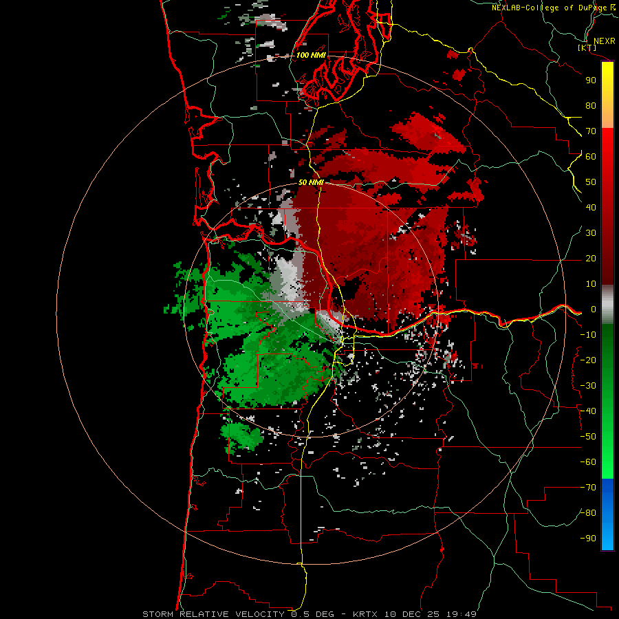Pick the bright red band of the color bar
This screenshot has width=619, height=619.
(607, 142)
